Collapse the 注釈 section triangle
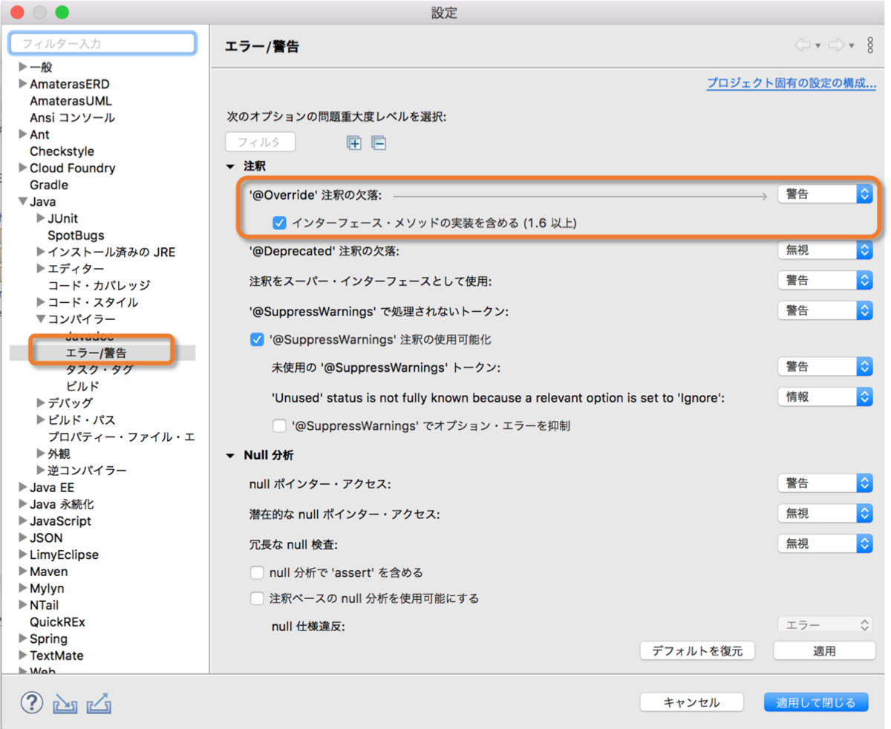The height and width of the screenshot is (729, 891). pyautogui.click(x=230, y=166)
